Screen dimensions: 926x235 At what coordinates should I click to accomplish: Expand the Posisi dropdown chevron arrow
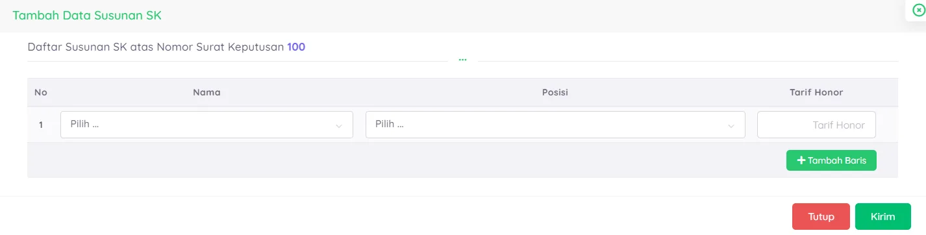click(x=731, y=126)
